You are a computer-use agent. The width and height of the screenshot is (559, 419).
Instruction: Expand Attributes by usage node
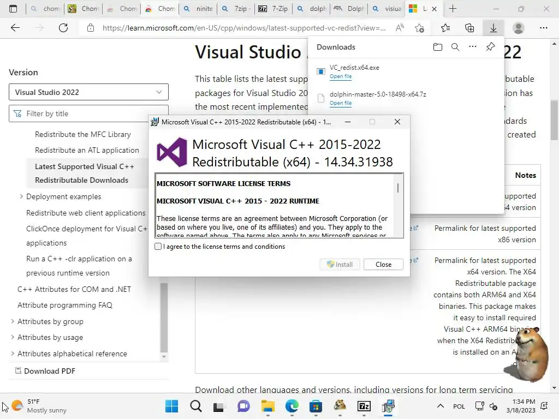[13, 337]
